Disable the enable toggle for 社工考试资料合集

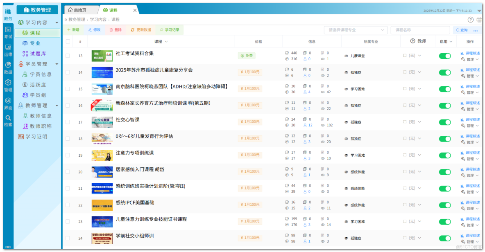[445, 56]
